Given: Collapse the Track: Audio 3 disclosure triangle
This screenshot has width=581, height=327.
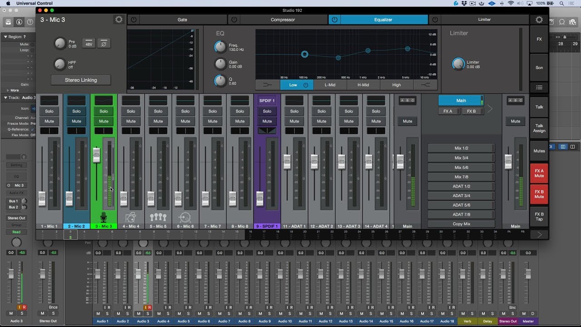Looking at the screenshot, I should (5, 98).
